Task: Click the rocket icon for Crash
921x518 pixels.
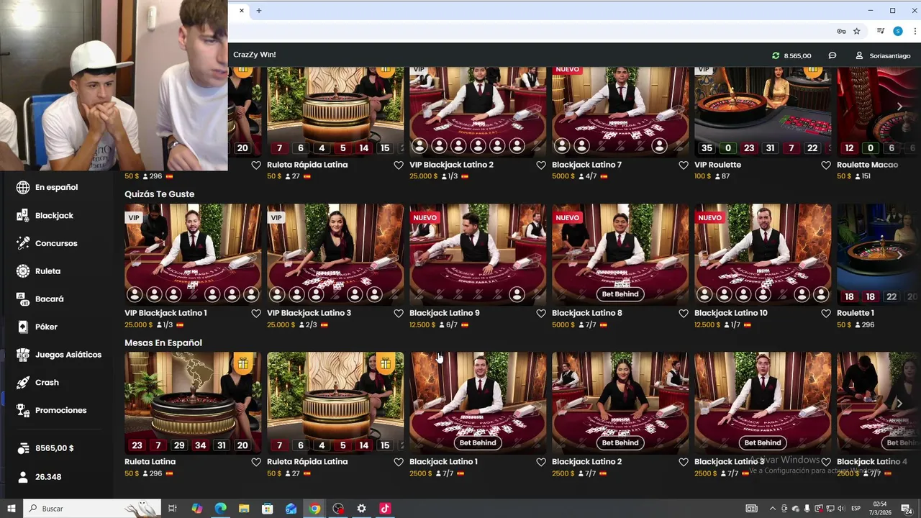Action: (23, 382)
